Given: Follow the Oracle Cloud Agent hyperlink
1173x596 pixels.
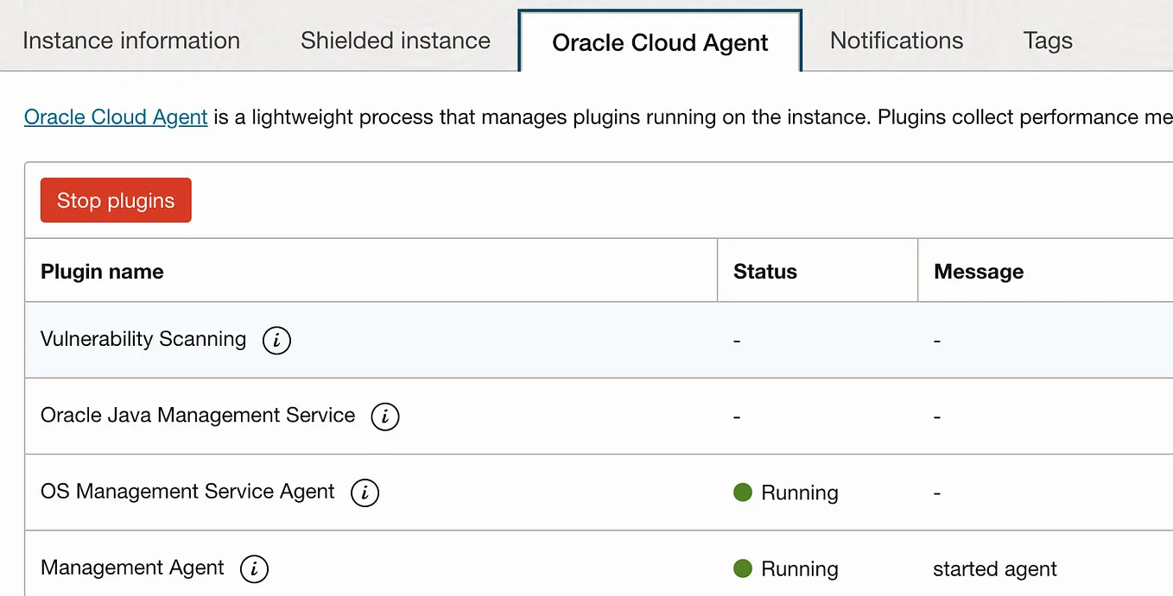Looking at the screenshot, I should coord(116,117).
